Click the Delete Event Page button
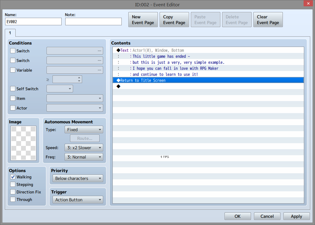315x225 pixels. pyautogui.click(x=237, y=20)
